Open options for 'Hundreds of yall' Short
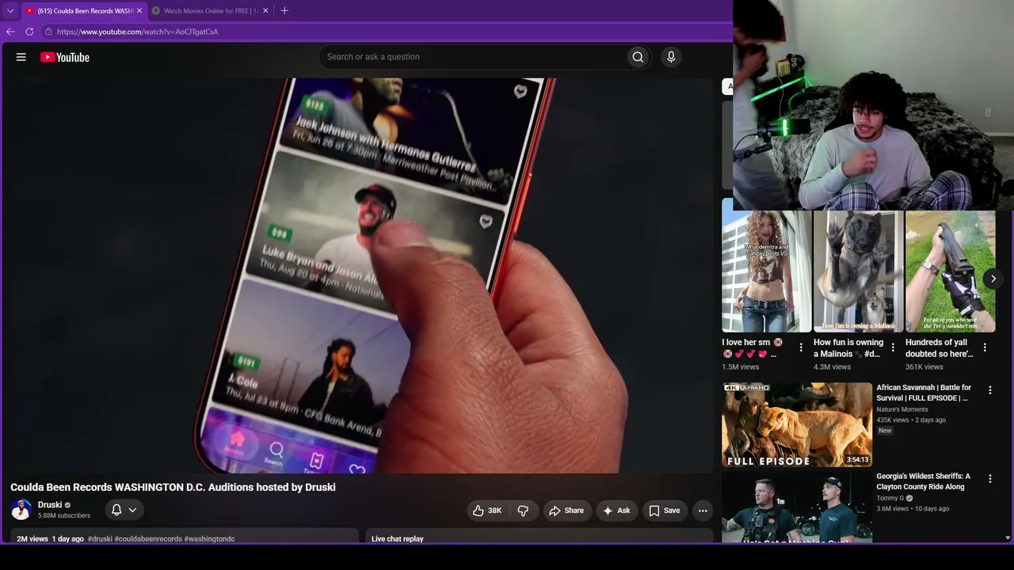Screen dimensions: 1014x570 [x=985, y=348]
